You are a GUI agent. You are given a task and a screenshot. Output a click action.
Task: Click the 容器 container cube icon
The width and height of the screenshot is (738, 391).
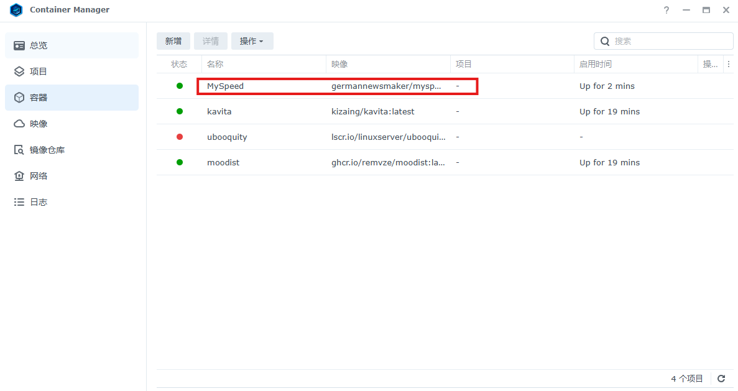(x=19, y=98)
